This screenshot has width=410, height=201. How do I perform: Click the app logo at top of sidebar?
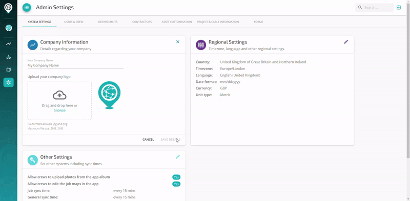point(8,8)
